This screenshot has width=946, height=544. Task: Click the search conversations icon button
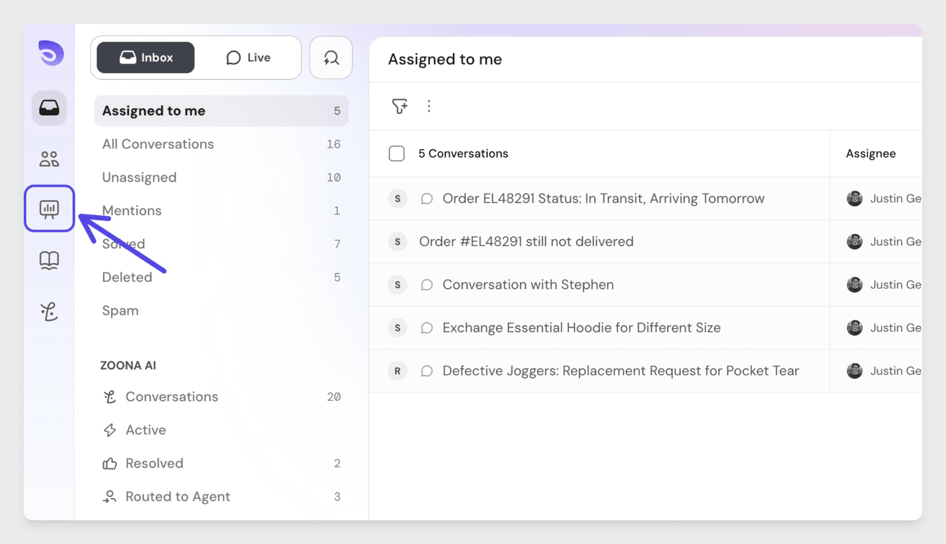point(331,58)
